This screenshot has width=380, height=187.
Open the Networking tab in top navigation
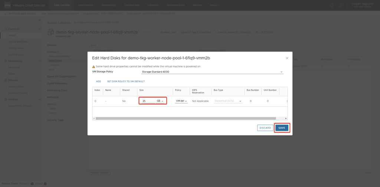109,5
